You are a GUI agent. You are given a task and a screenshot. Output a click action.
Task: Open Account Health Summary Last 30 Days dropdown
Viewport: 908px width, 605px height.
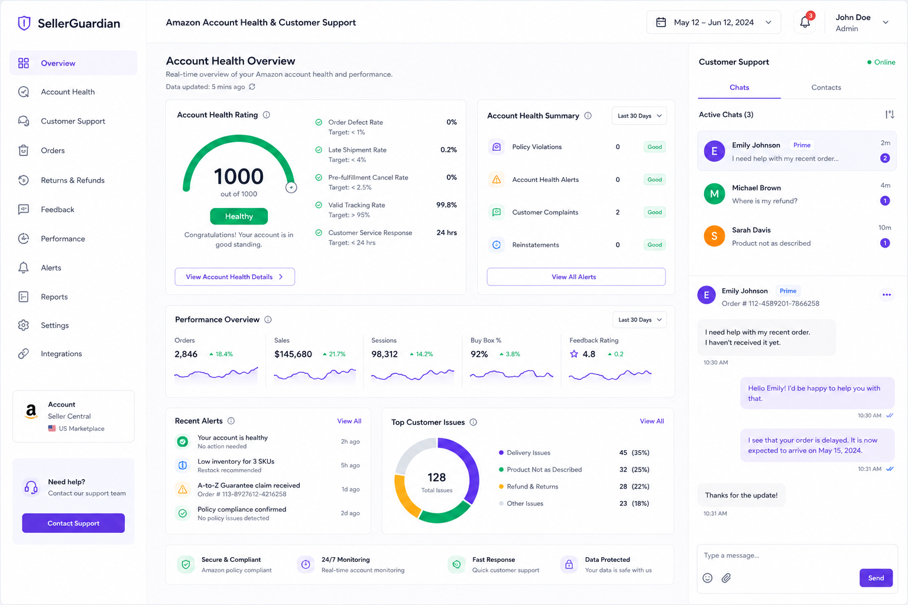click(639, 116)
